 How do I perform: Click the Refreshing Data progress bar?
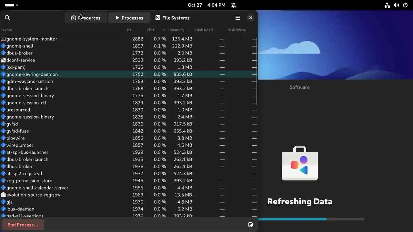coord(311,219)
